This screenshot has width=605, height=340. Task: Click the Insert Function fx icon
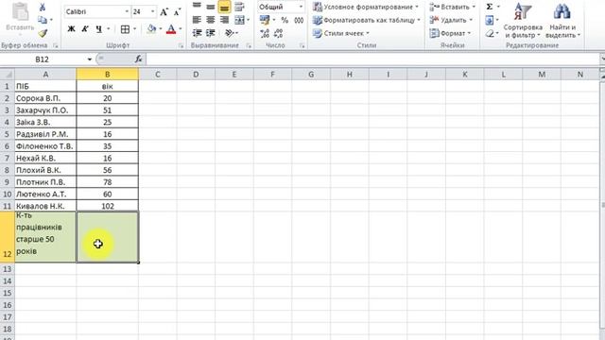(x=139, y=59)
